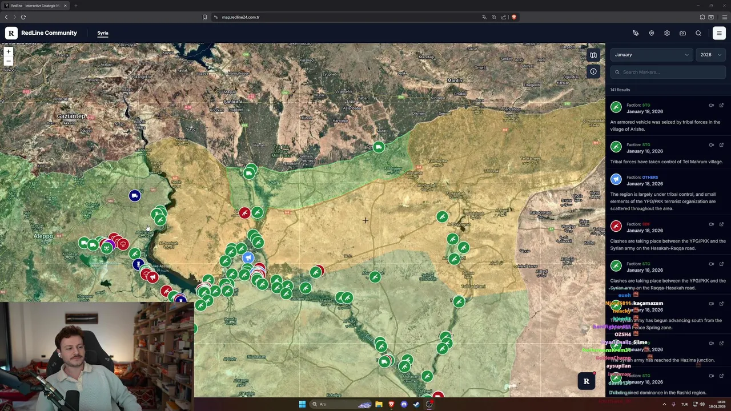Open the translate page icon

[484, 17]
